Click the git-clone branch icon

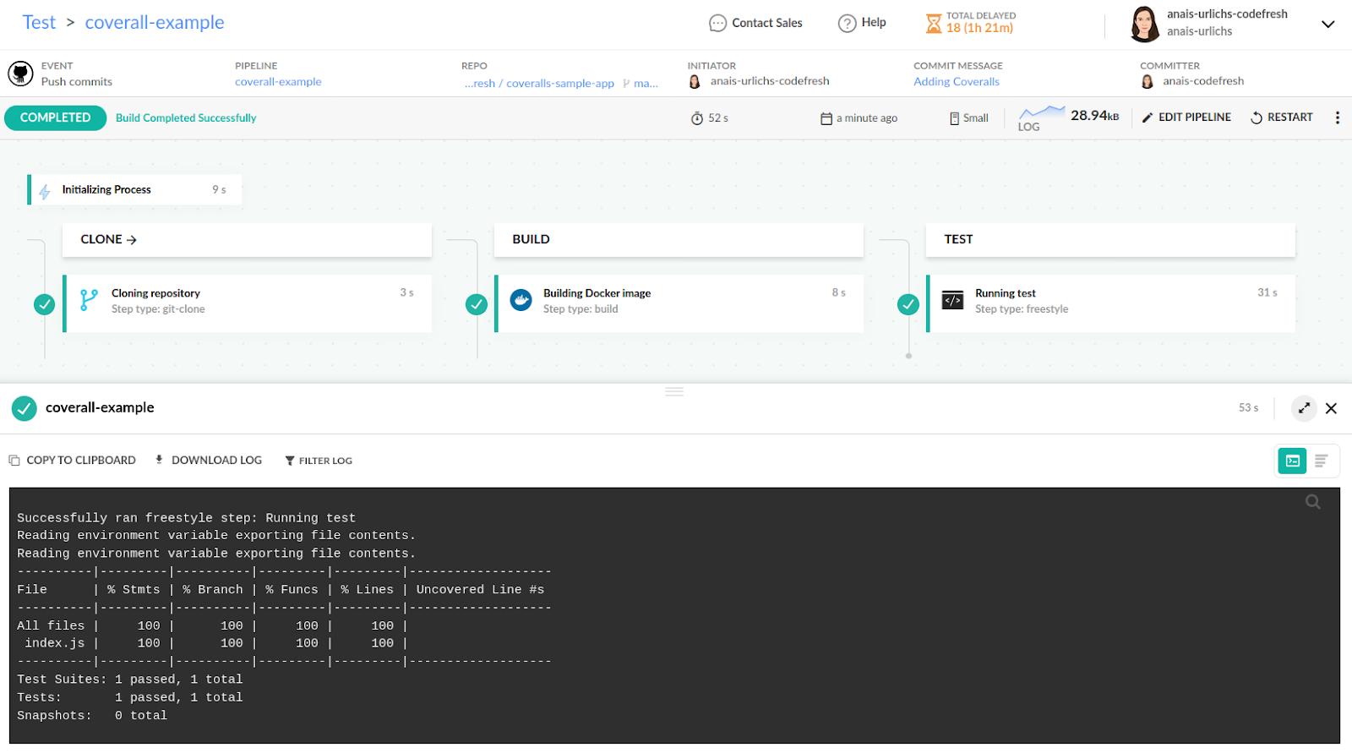[x=89, y=300]
